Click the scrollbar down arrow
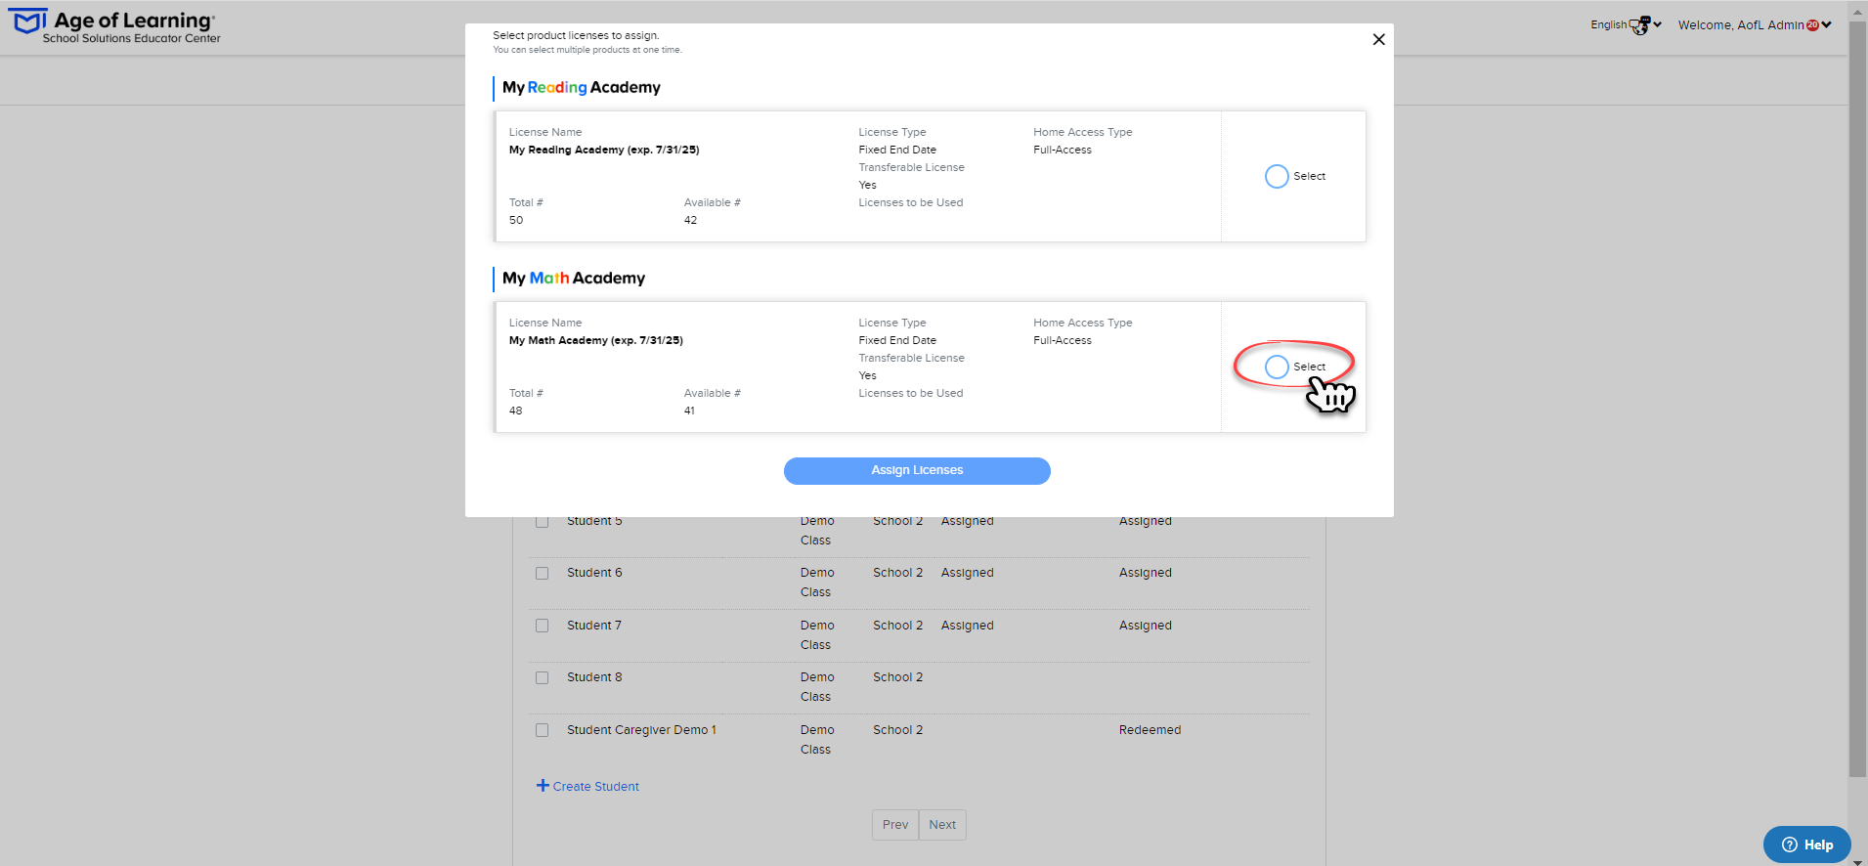This screenshot has width=1868, height=866. (x=1858, y=860)
